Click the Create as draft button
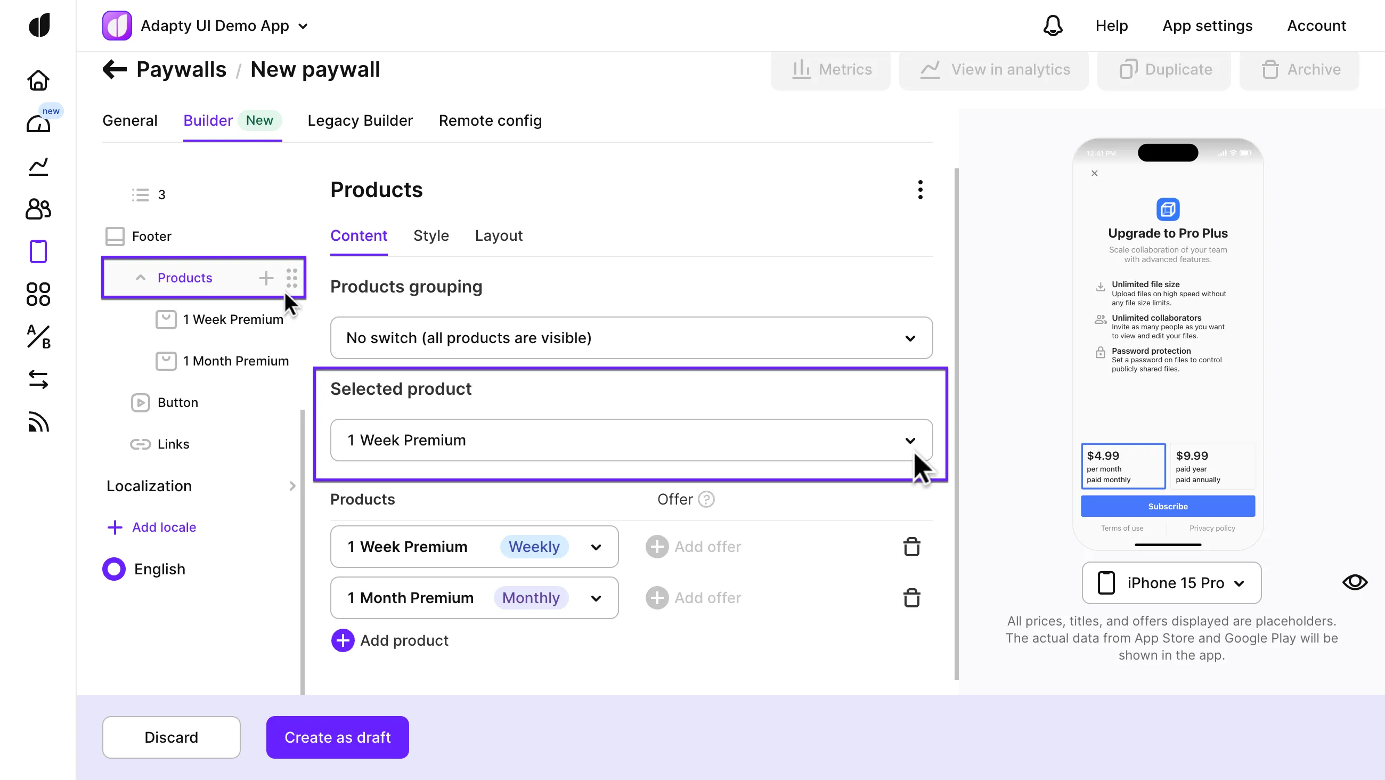This screenshot has width=1385, height=780. point(337,737)
